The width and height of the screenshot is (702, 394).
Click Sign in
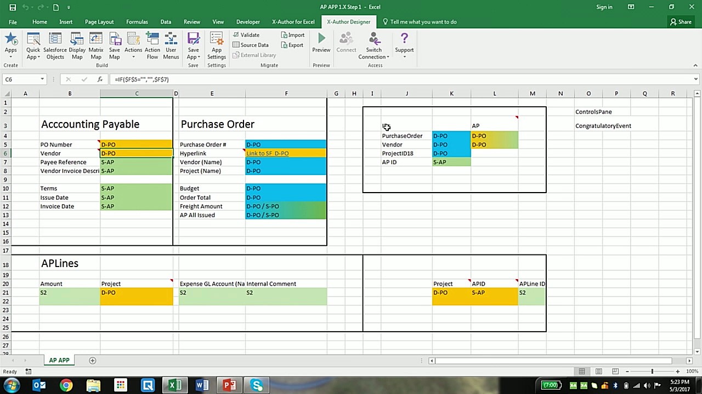tap(604, 7)
